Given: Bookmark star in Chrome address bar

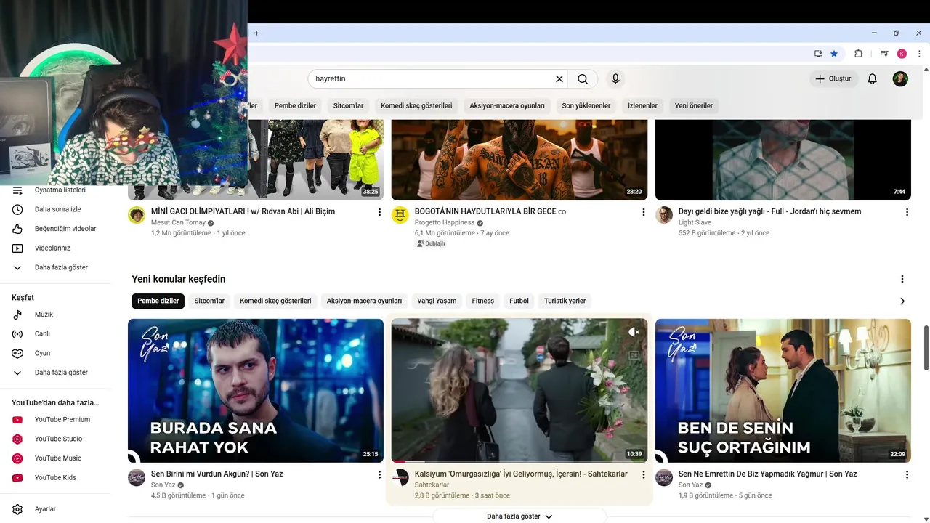Looking at the screenshot, I should point(834,54).
